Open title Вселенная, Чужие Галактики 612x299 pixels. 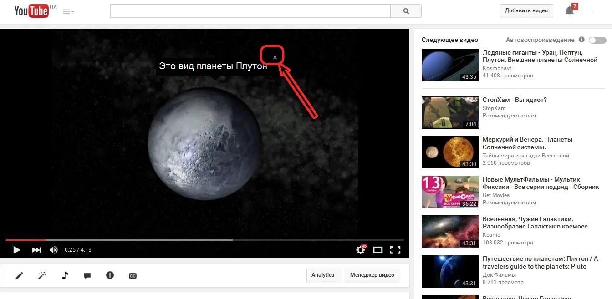pos(536,223)
